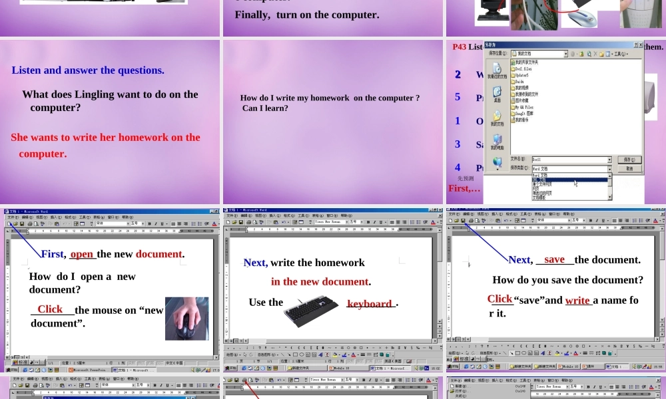Select the Desktop shortcut in the Save dialog sidebar

[x=498, y=92]
